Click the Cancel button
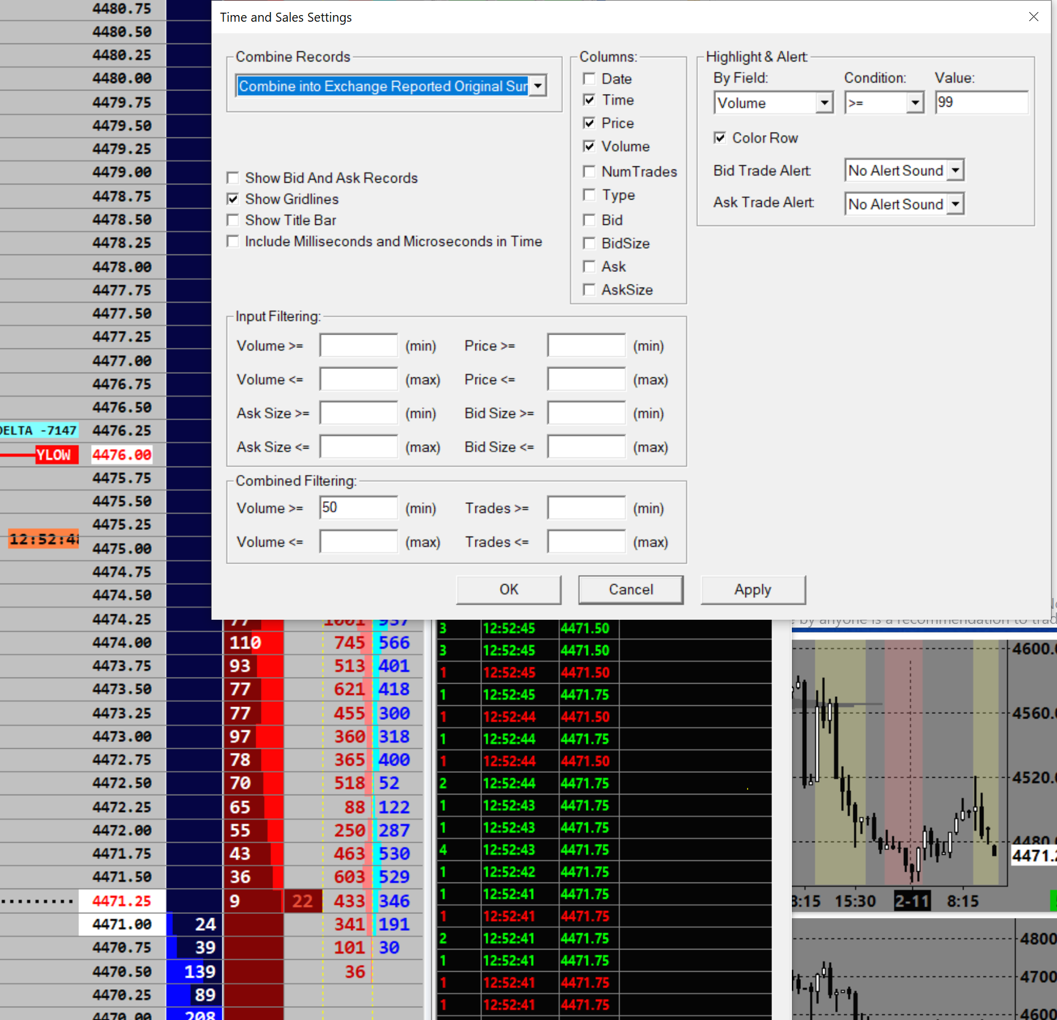Screen dimensions: 1057x1020 pyautogui.click(x=631, y=590)
